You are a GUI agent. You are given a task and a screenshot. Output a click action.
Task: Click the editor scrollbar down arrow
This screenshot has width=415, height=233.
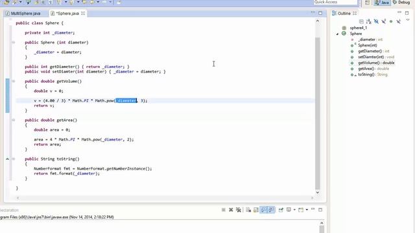point(318,192)
